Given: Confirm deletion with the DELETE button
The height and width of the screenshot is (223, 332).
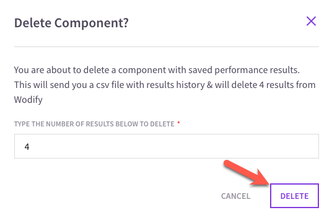Looking at the screenshot, I should pos(294,196).
